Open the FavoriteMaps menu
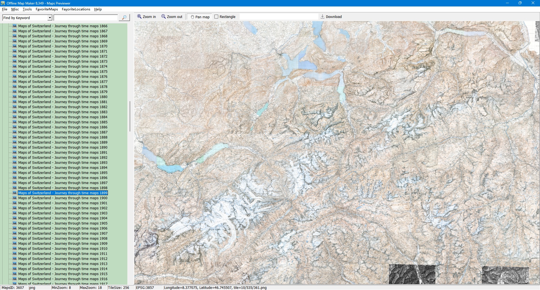The image size is (540, 290). pos(47,9)
